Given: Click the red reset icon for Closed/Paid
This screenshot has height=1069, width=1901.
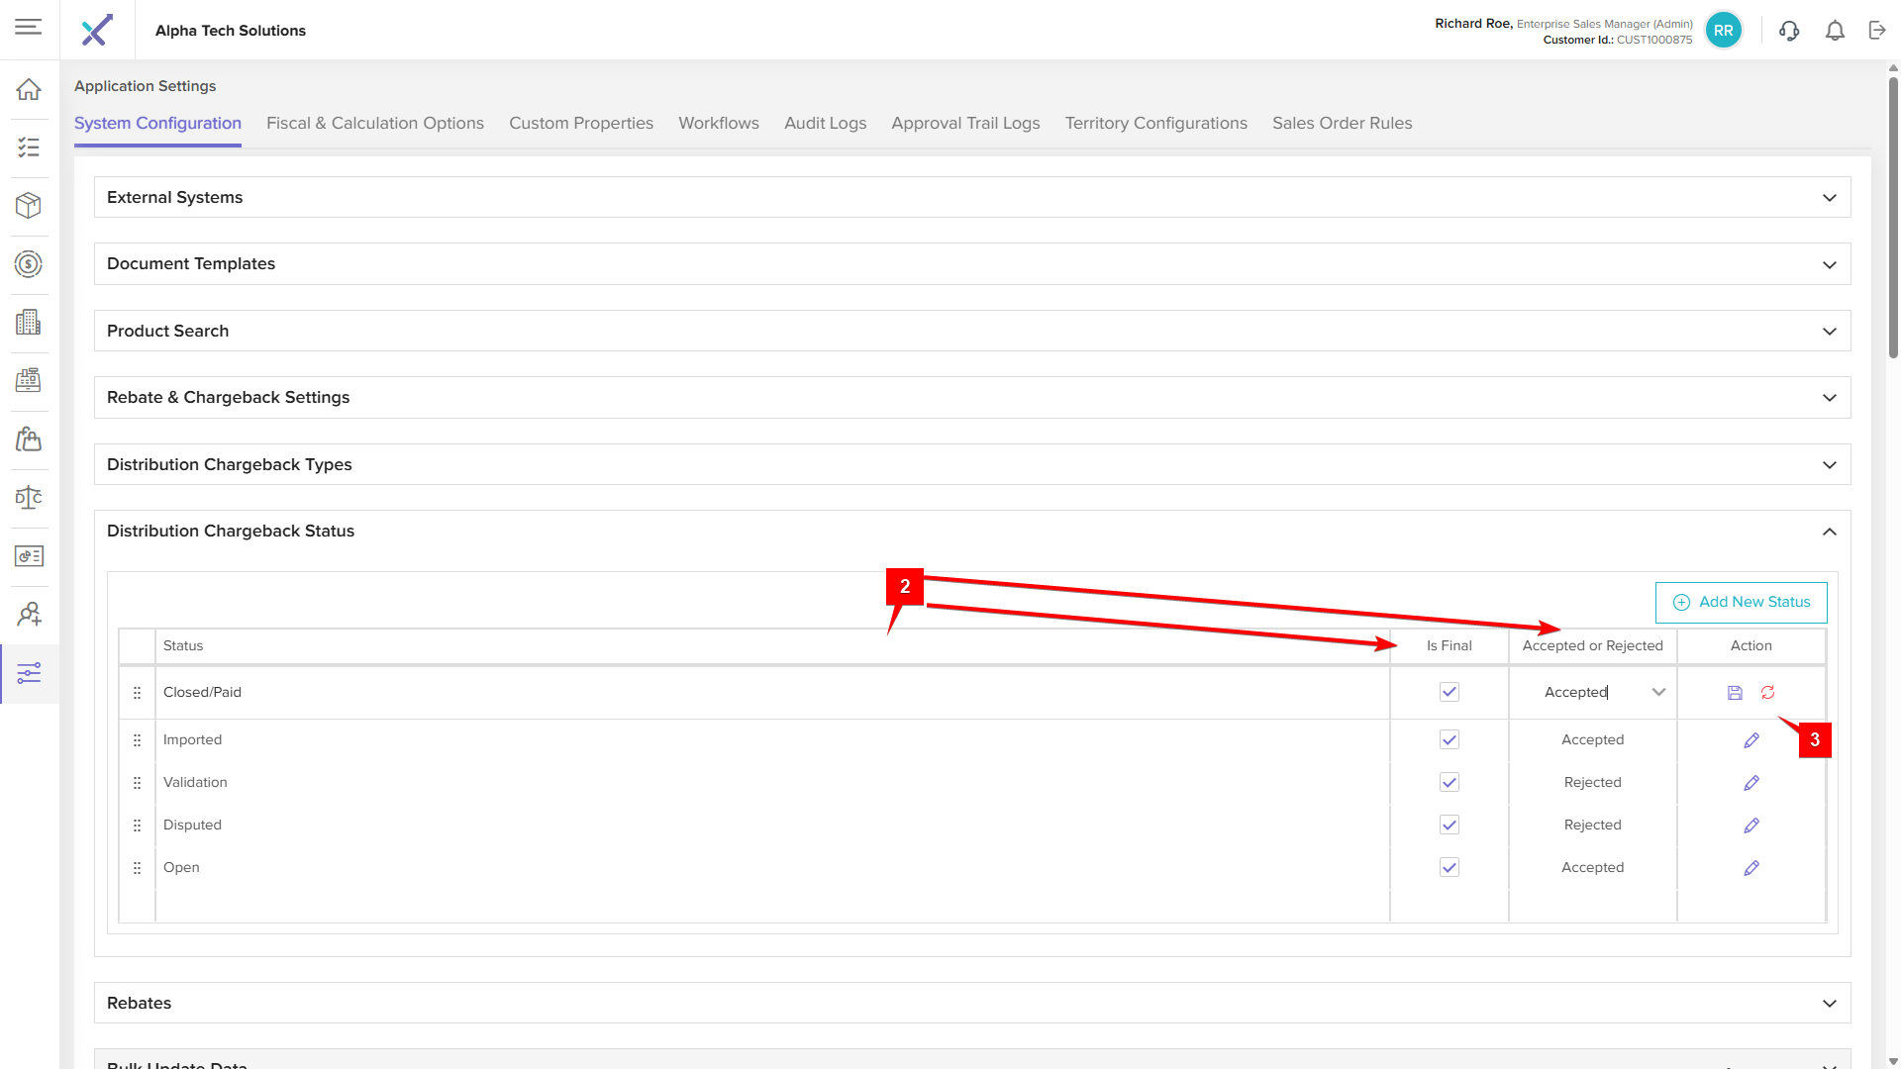Looking at the screenshot, I should pyautogui.click(x=1767, y=693).
